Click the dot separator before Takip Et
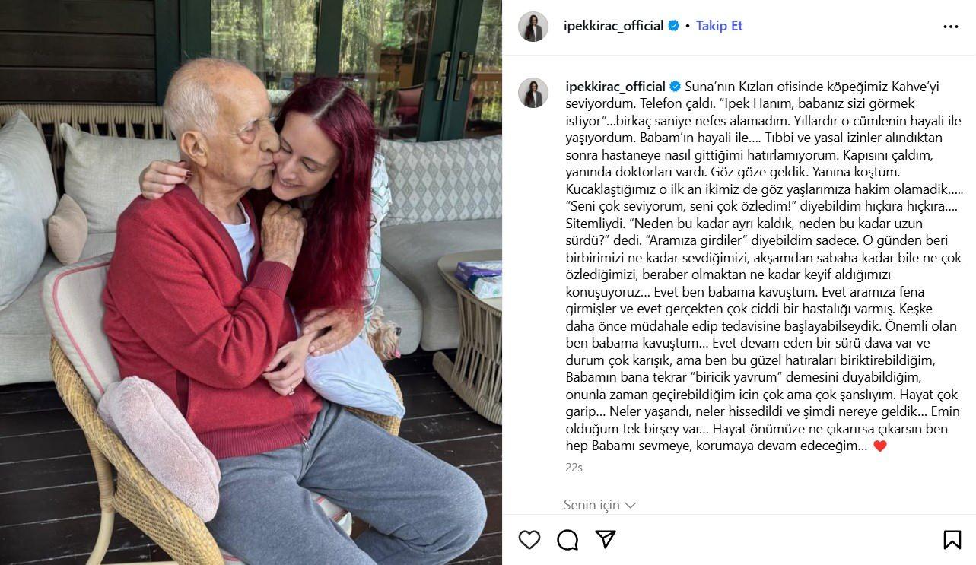The width and height of the screenshot is (976, 565). coord(688,26)
